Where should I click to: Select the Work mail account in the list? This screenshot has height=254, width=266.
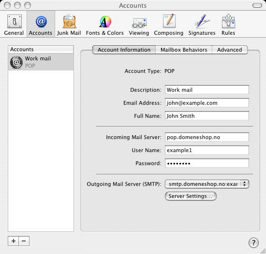click(41, 62)
